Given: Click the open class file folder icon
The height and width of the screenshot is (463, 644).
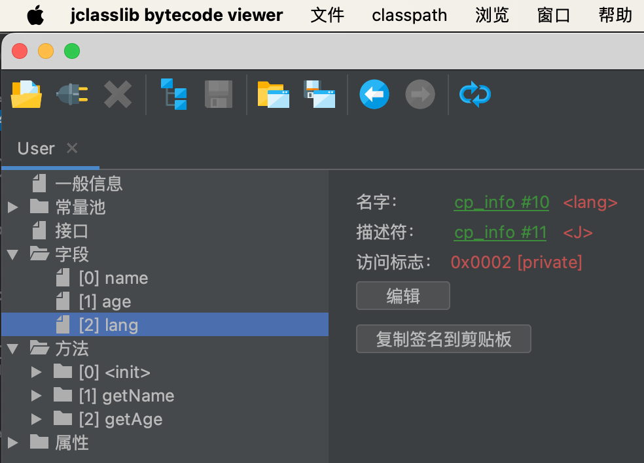Looking at the screenshot, I should (x=27, y=94).
